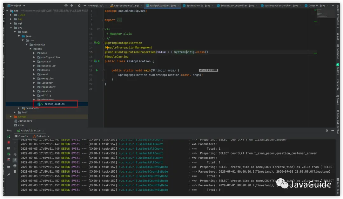Open Project panel gear settings
The width and height of the screenshot is (343, 199).
pos(79,5)
